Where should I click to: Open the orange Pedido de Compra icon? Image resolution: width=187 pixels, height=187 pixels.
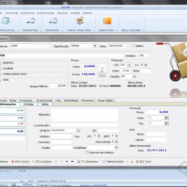(108, 21)
